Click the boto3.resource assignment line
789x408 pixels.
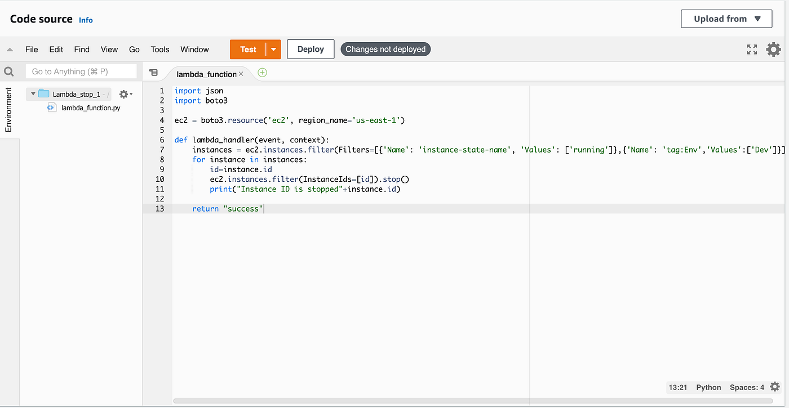pyautogui.click(x=290, y=120)
